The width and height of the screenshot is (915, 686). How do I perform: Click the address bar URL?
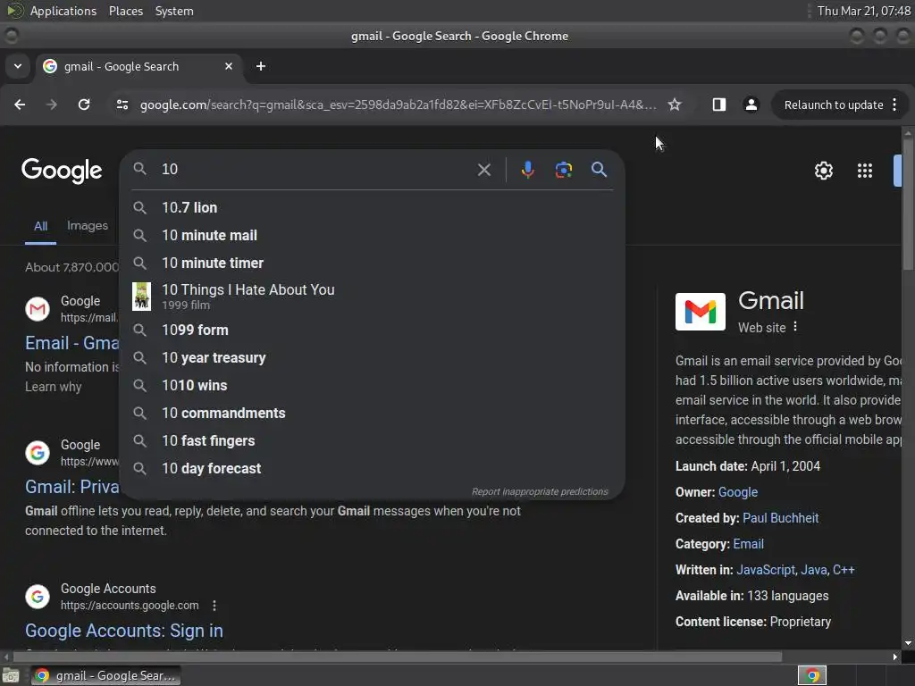[x=398, y=105]
